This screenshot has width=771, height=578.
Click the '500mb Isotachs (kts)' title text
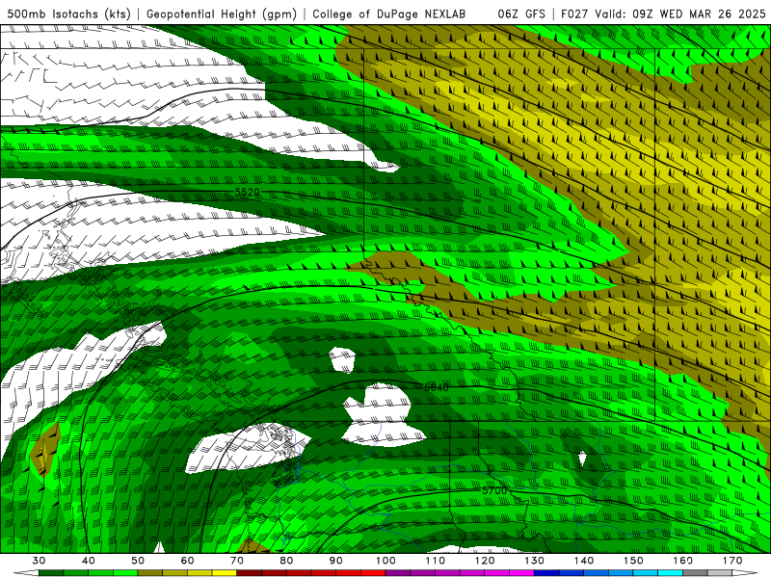click(x=68, y=13)
